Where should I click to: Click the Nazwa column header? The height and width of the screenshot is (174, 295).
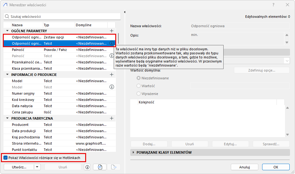(27, 25)
